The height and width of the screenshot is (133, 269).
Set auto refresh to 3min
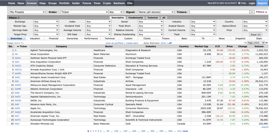[x=163, y=43]
